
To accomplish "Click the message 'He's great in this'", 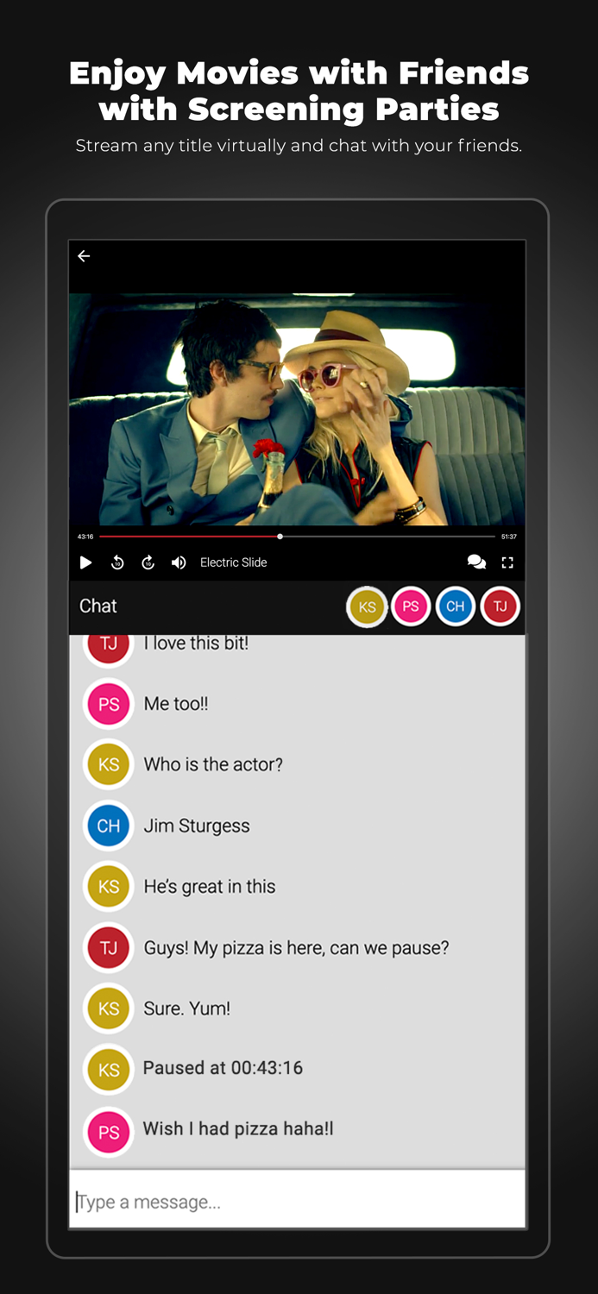I will pos(210,887).
